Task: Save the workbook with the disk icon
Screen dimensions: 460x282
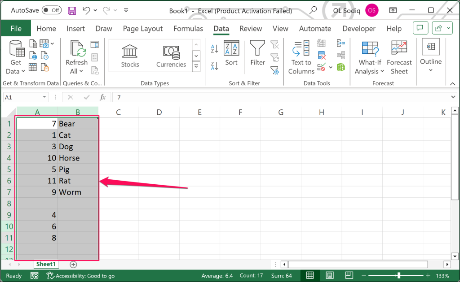Action: (x=72, y=11)
